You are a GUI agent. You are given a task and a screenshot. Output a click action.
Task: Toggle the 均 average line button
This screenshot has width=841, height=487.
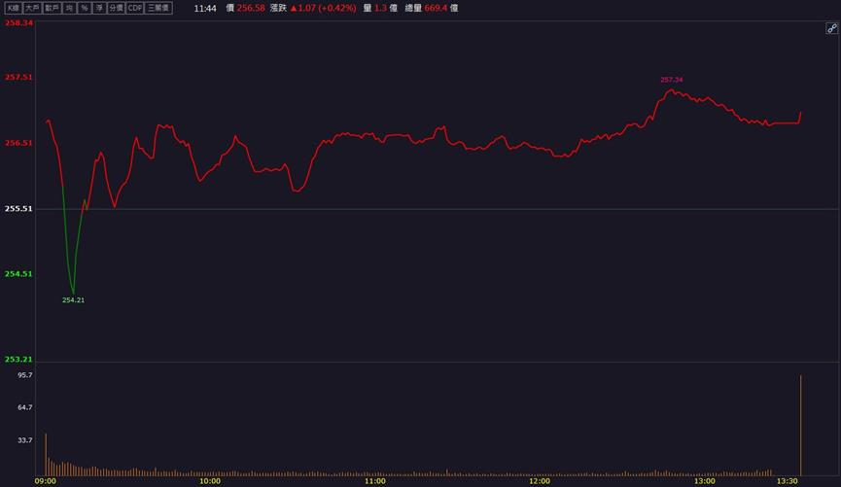[x=69, y=8]
